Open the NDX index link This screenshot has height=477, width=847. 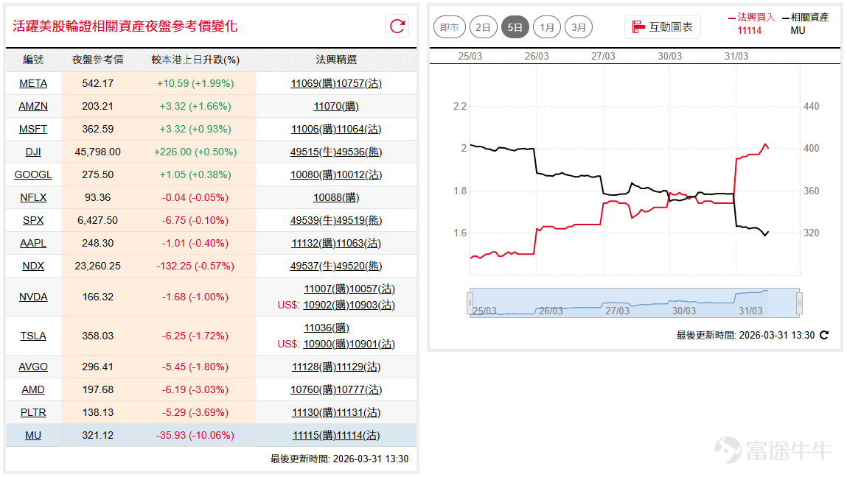click(x=33, y=266)
